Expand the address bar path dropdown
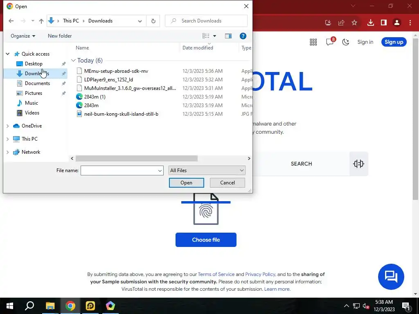This screenshot has height=314, width=419. 140,21
